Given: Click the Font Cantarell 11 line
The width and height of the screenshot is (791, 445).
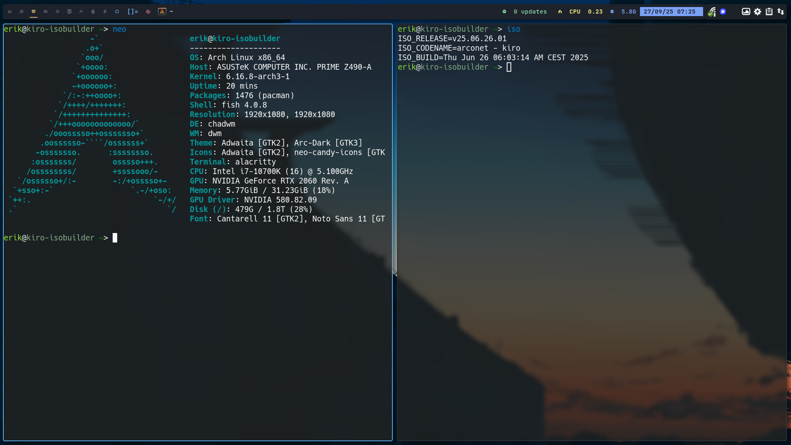Looking at the screenshot, I should 287,219.
